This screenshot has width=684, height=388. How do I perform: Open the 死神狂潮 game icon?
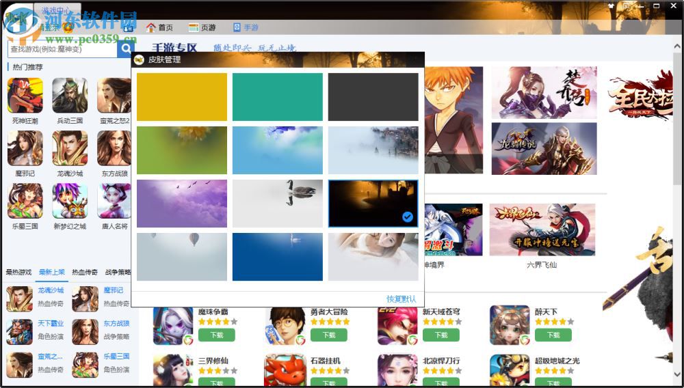[25, 96]
